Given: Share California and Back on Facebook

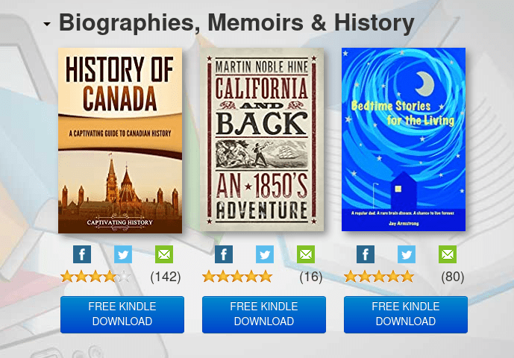Looking at the screenshot, I should pos(224,254).
